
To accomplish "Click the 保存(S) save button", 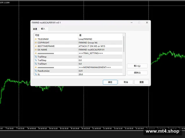I will coord(137,73).
